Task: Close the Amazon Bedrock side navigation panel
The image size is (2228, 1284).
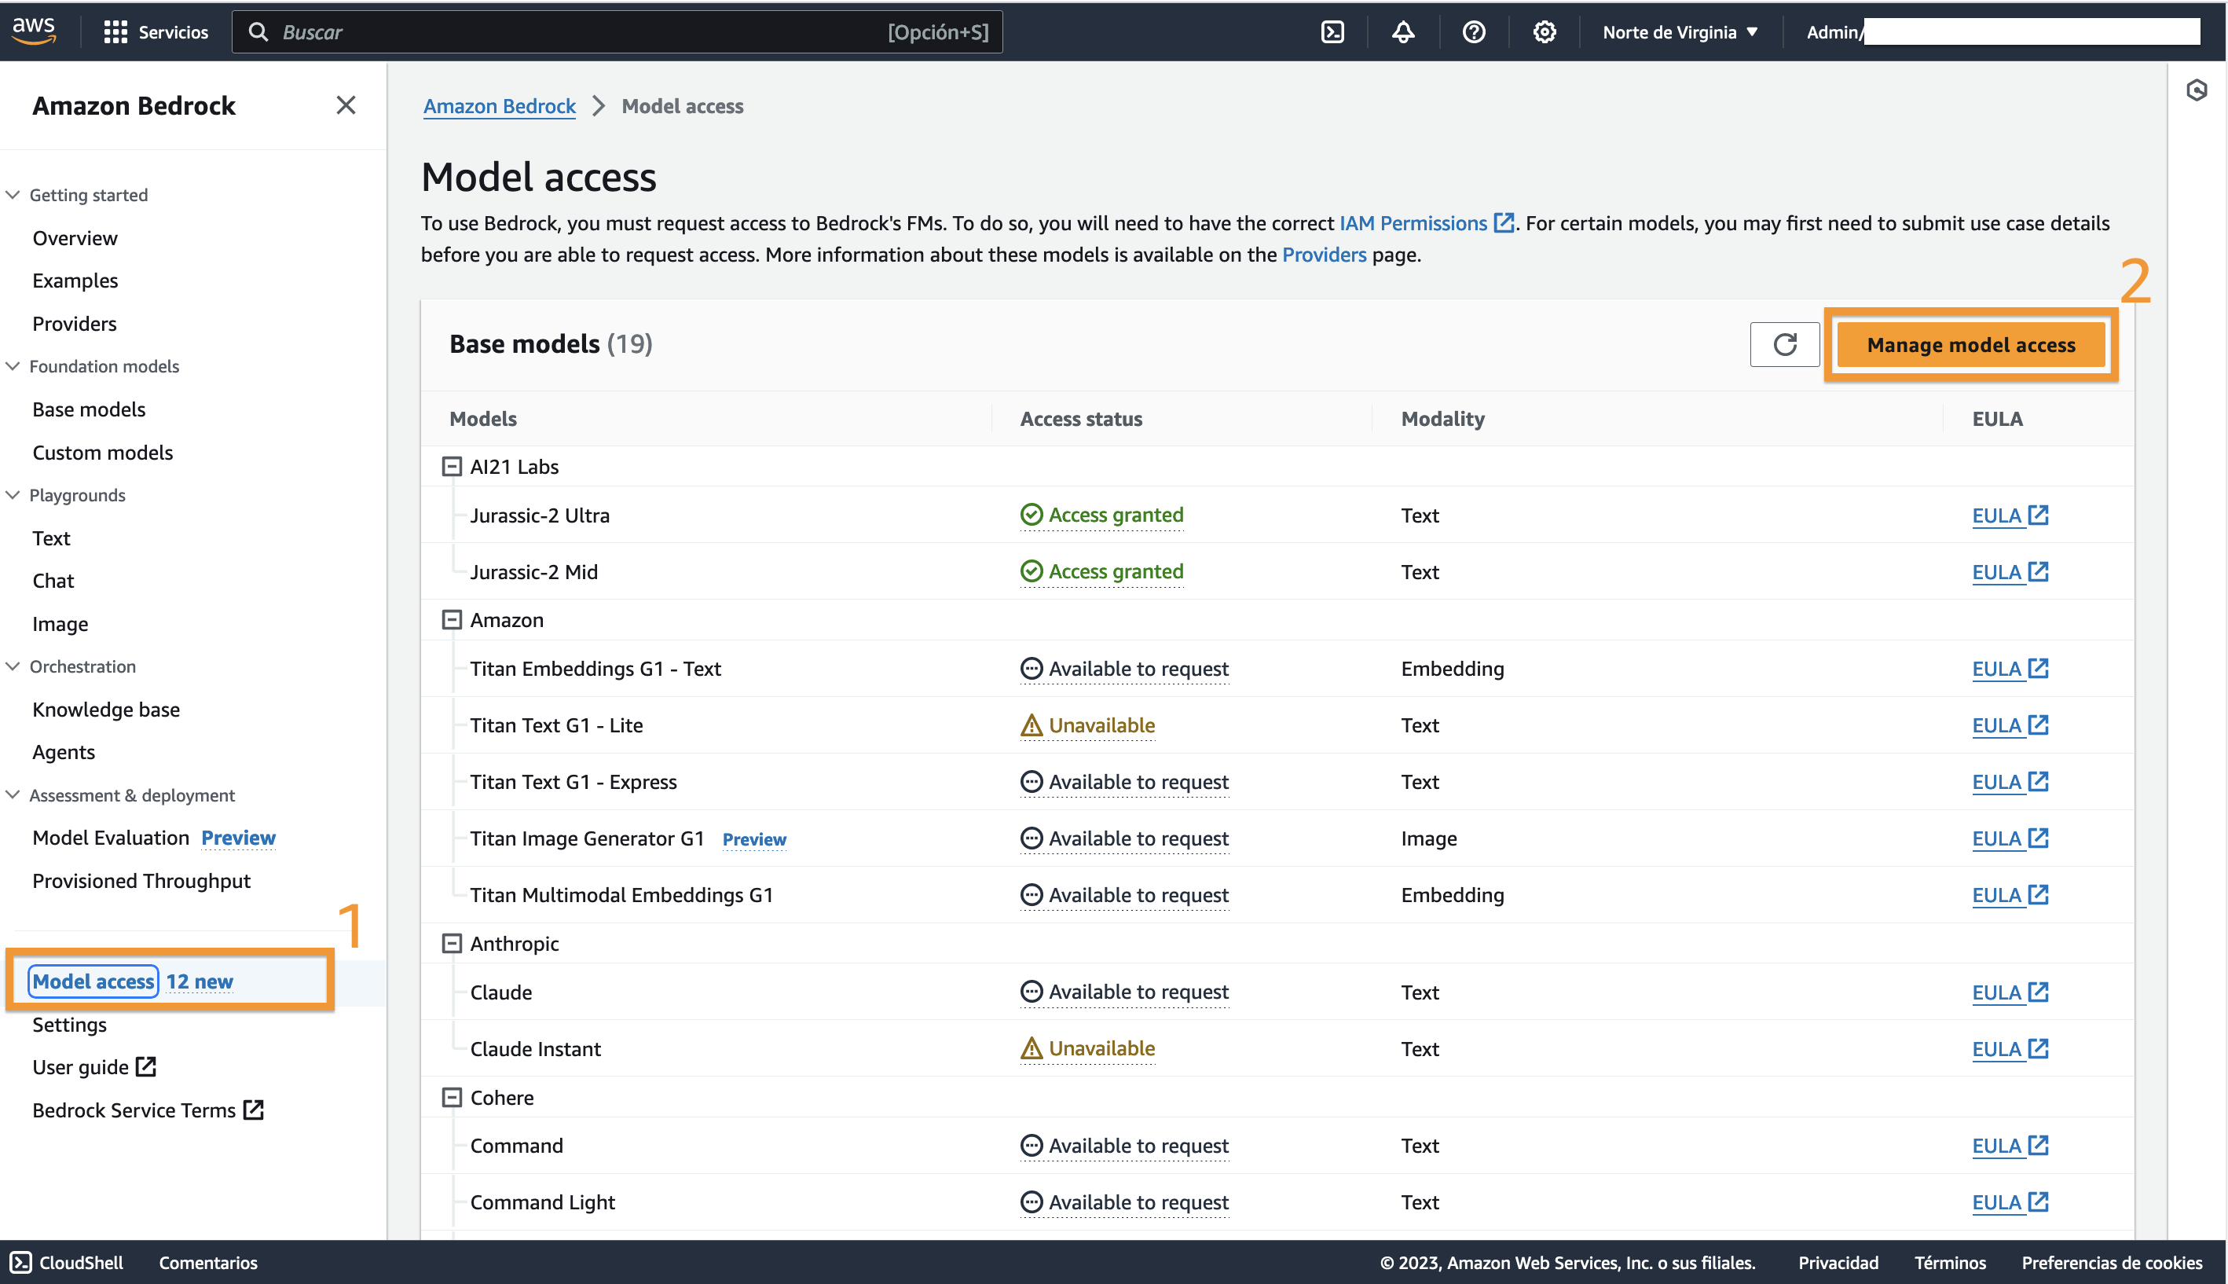Action: [x=346, y=106]
